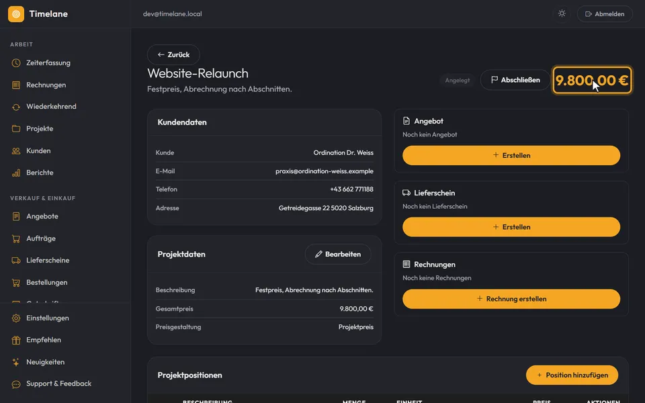The height and width of the screenshot is (403, 645).
Task: Click the Angebote document icon in sidebar
Action: pos(16,216)
